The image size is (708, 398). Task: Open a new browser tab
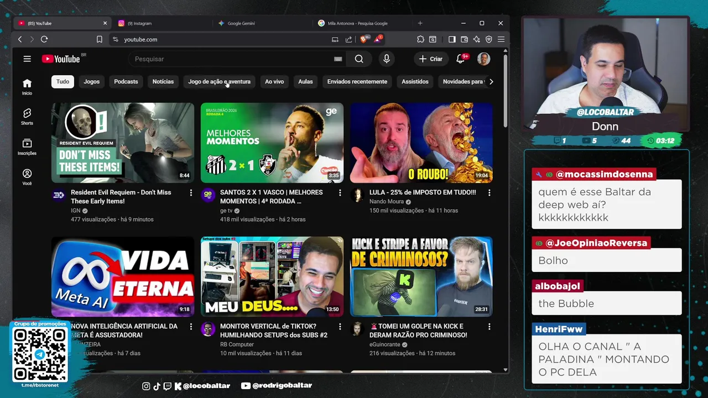420,23
